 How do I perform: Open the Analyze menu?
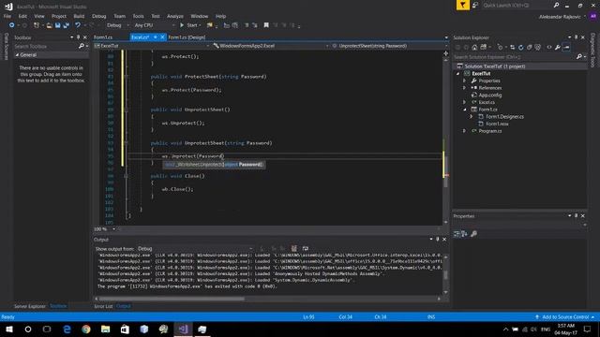(175, 16)
